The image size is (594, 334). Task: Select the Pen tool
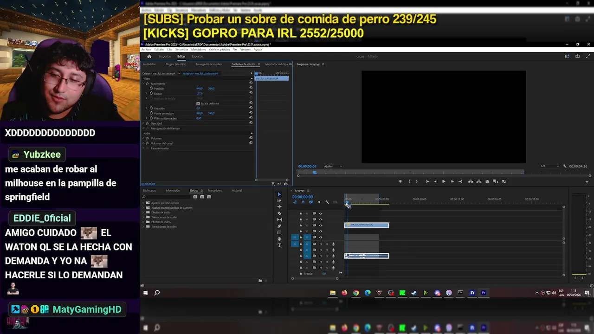pyautogui.click(x=279, y=226)
